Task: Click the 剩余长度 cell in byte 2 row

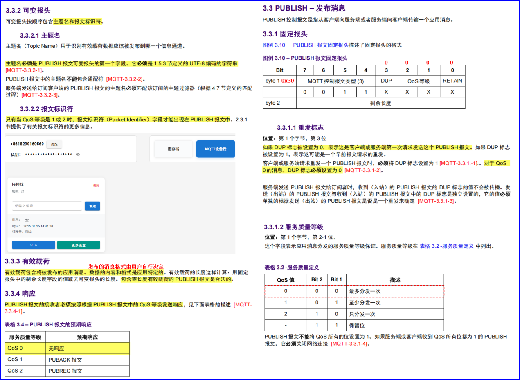Action: coord(380,103)
